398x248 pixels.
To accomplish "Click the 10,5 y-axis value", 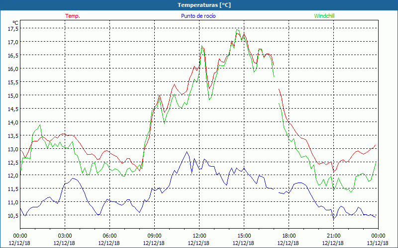I will pyautogui.click(x=13, y=216).
